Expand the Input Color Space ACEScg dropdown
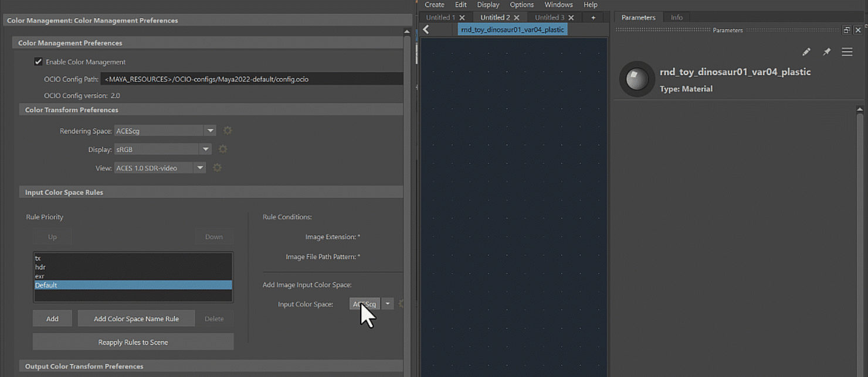The width and height of the screenshot is (868, 377). pyautogui.click(x=387, y=303)
